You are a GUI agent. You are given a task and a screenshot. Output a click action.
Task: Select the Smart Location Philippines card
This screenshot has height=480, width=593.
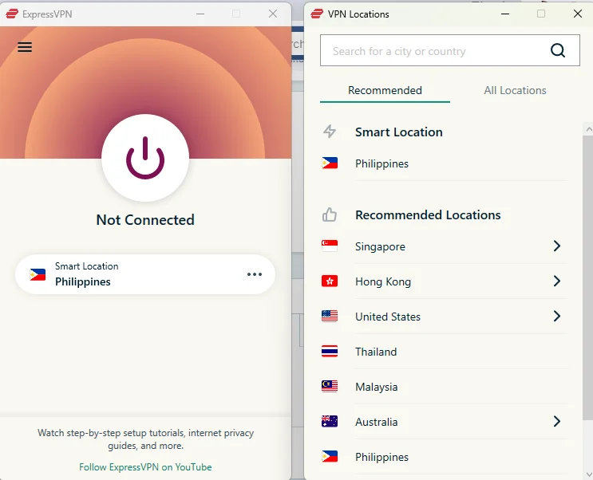click(145, 274)
